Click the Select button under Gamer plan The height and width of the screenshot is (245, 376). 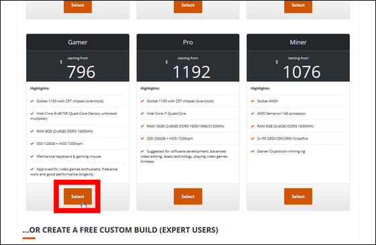point(77,196)
